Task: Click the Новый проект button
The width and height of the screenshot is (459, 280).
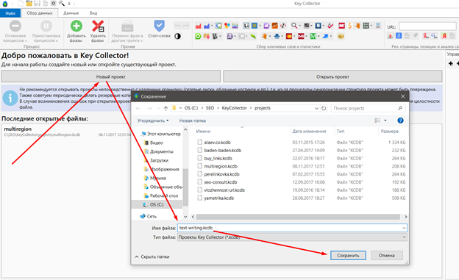Action: pyautogui.click(x=111, y=76)
